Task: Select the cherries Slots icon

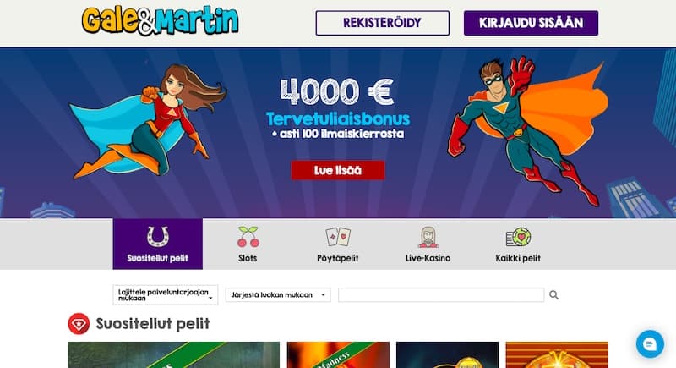Action: click(x=248, y=237)
